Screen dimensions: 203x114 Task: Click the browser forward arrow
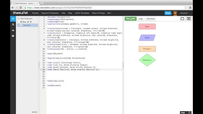coord(16,8)
